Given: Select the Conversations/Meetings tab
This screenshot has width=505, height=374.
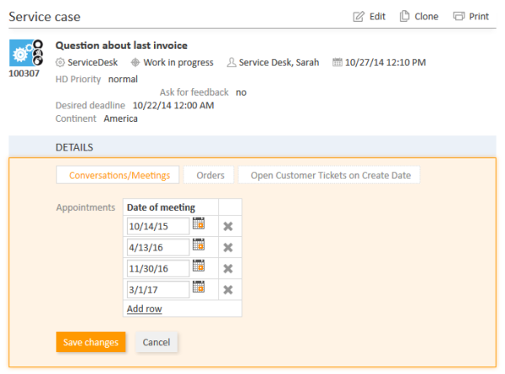Looking at the screenshot, I should coord(118,176).
